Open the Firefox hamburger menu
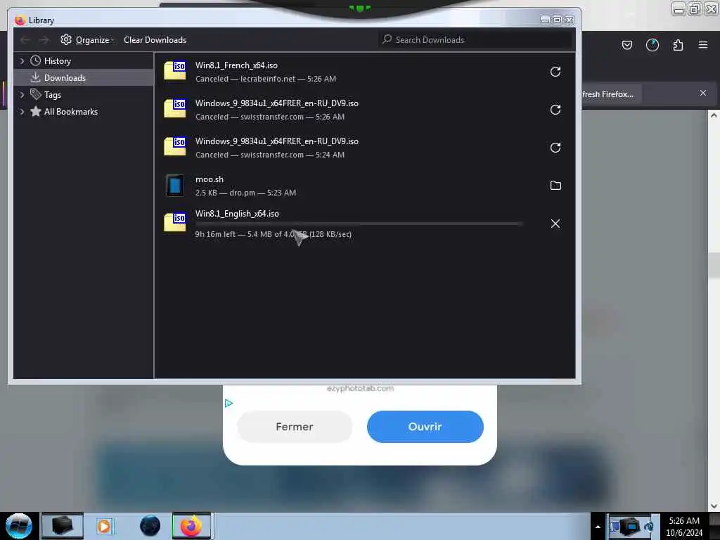The width and height of the screenshot is (720, 540). point(703,45)
